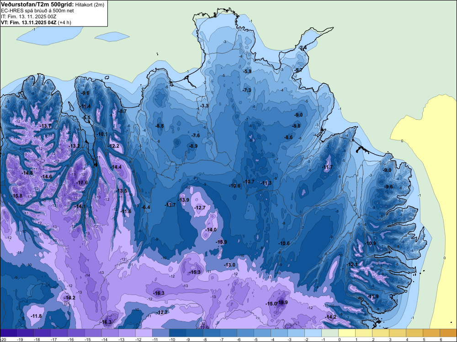Click the -12.2 temperature value
Image resolution: width=457 pixels, height=342 pixels.
(114, 146)
